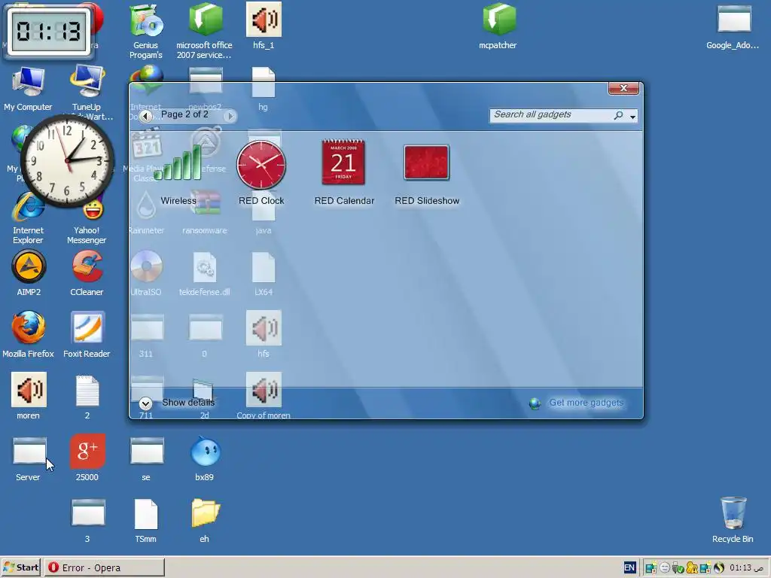Click the analog clock gadget on desktop
Image resolution: width=771 pixels, height=578 pixels.
click(x=67, y=161)
